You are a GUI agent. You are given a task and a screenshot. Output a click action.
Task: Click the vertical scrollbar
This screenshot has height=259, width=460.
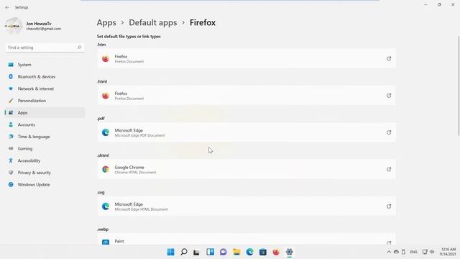(x=459, y=86)
